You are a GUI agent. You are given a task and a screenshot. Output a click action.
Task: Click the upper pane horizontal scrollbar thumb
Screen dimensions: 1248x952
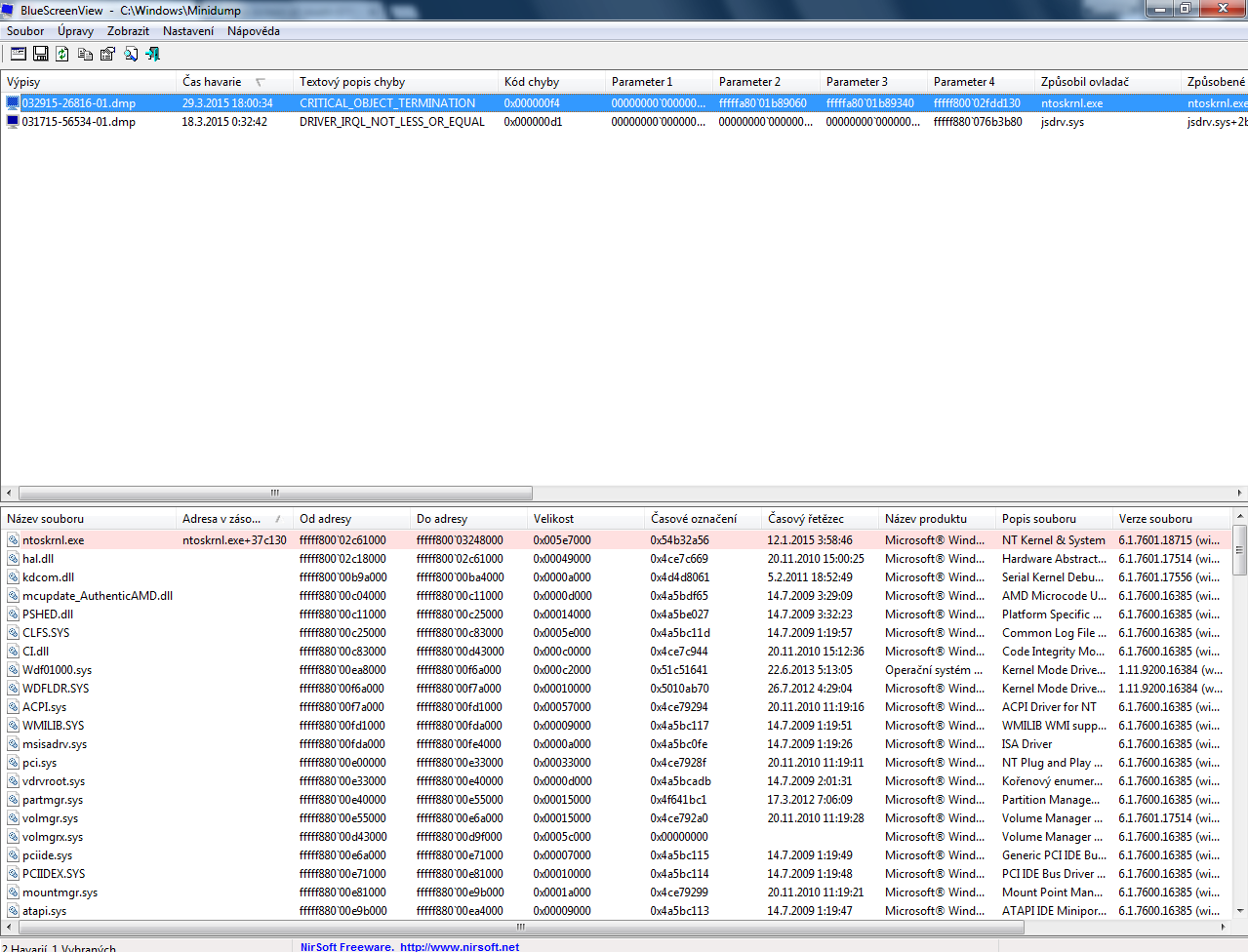(x=275, y=494)
